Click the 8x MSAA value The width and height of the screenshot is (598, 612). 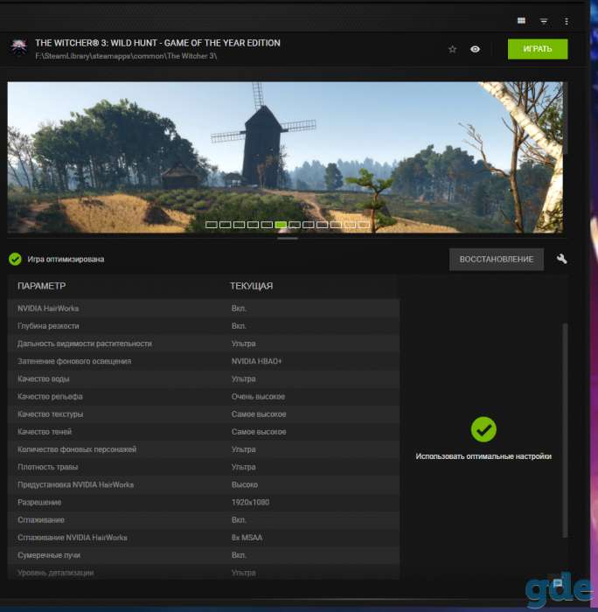point(247,538)
